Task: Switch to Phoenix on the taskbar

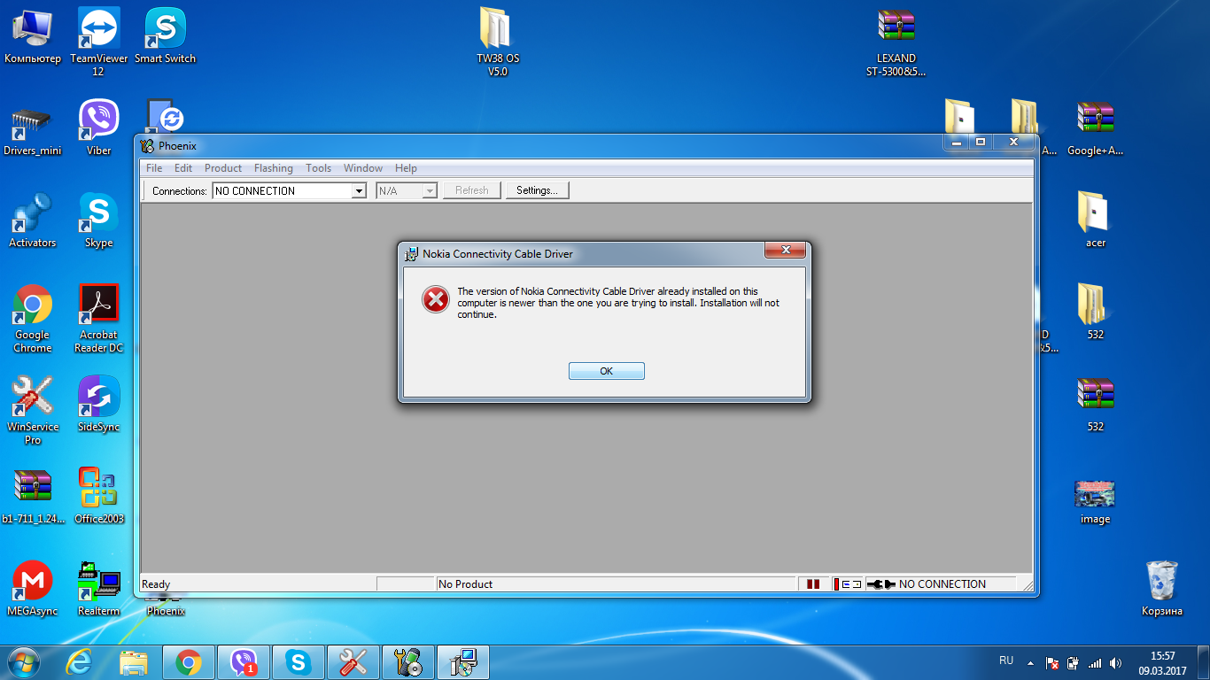Action: coord(407,661)
